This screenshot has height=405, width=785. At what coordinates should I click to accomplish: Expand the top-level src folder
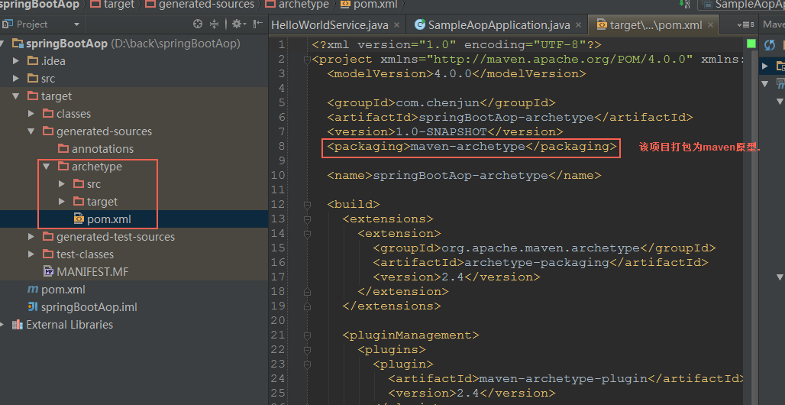click(x=16, y=79)
